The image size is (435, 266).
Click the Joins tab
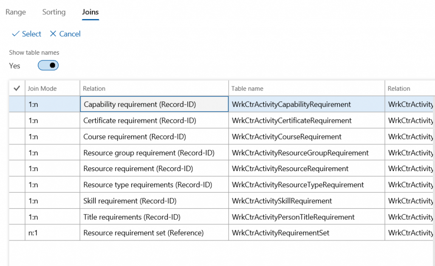click(x=90, y=12)
